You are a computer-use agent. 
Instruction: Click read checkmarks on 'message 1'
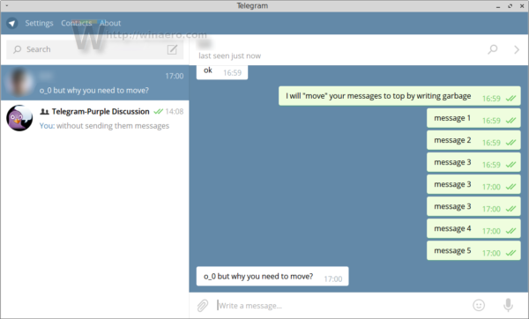[x=510, y=121]
